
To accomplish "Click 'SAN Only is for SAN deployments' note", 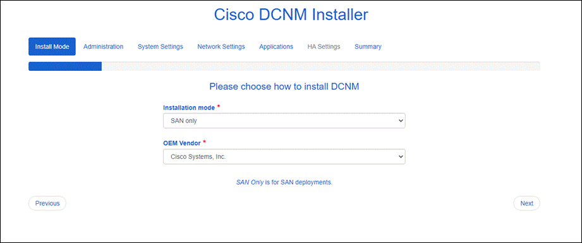I will (x=284, y=182).
